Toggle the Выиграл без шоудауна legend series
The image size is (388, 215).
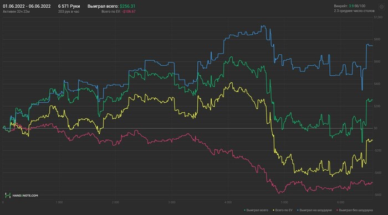(x=356, y=211)
